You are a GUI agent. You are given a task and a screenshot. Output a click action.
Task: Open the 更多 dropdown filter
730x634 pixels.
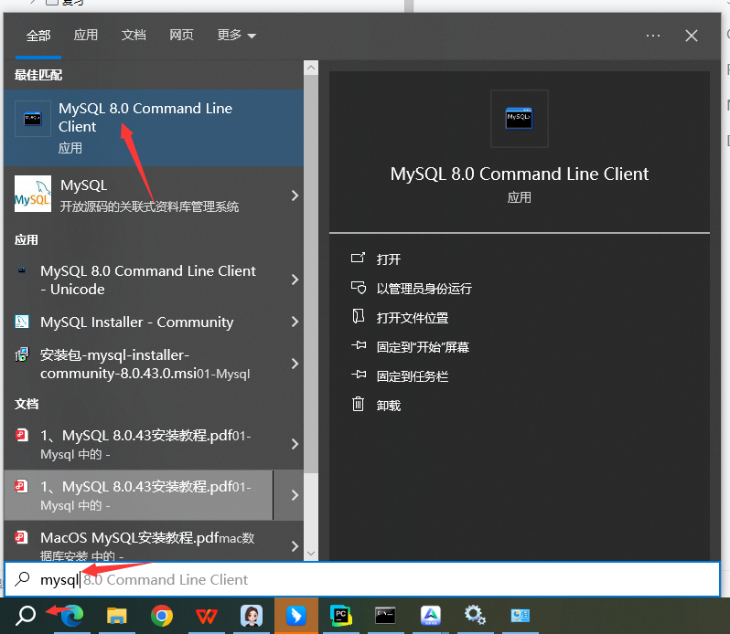click(x=237, y=35)
